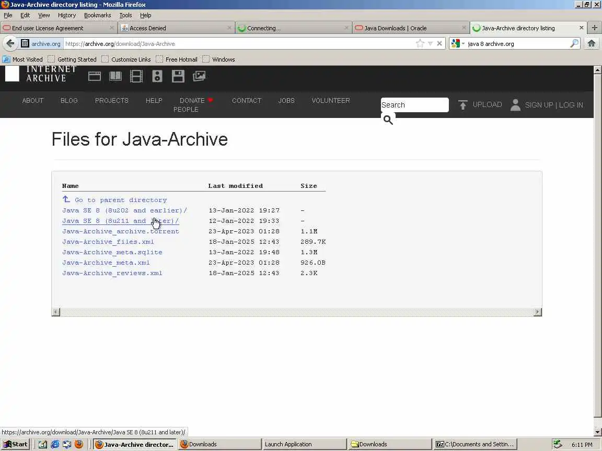Click the magnifier under the site Search box
This screenshot has width=602, height=451.
(x=388, y=120)
